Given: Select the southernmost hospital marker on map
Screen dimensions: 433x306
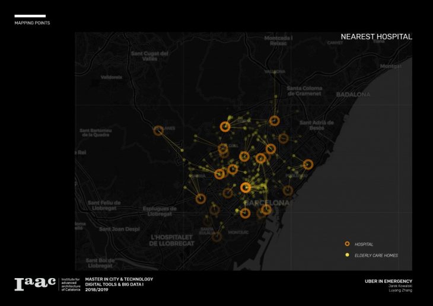Looking at the screenshot, I should (217, 237).
